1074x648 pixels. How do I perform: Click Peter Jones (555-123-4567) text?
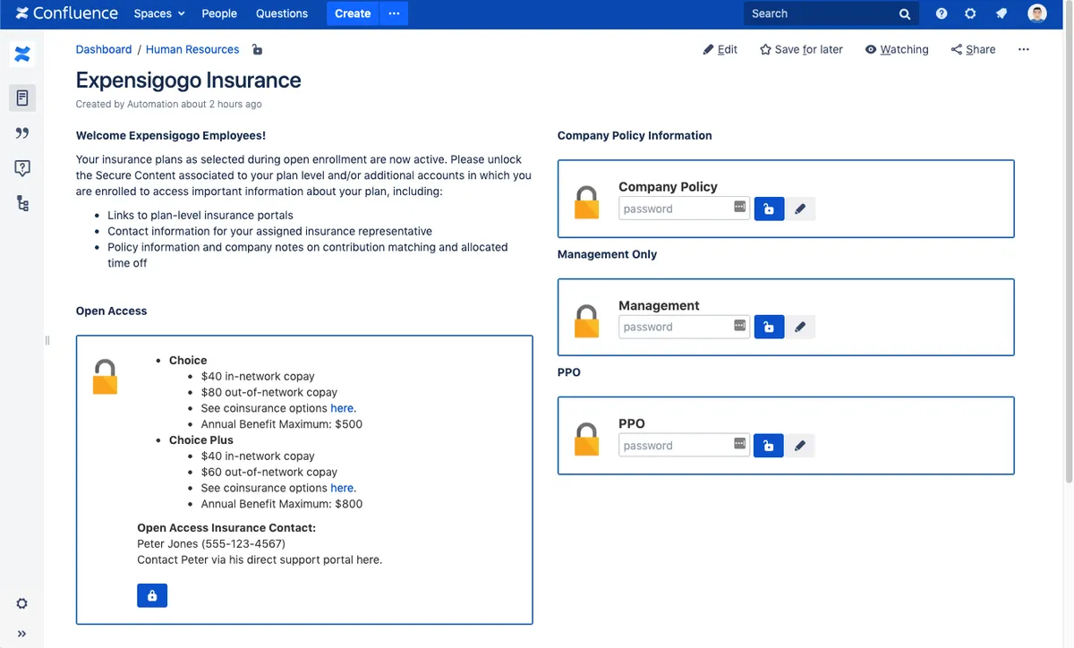point(211,543)
